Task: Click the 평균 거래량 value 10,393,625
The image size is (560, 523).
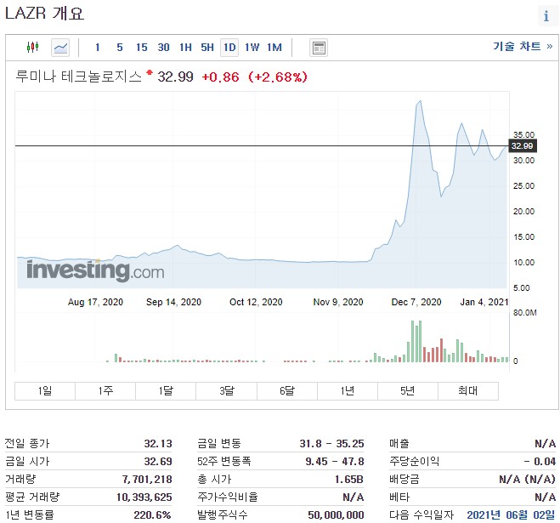Action: point(144,497)
